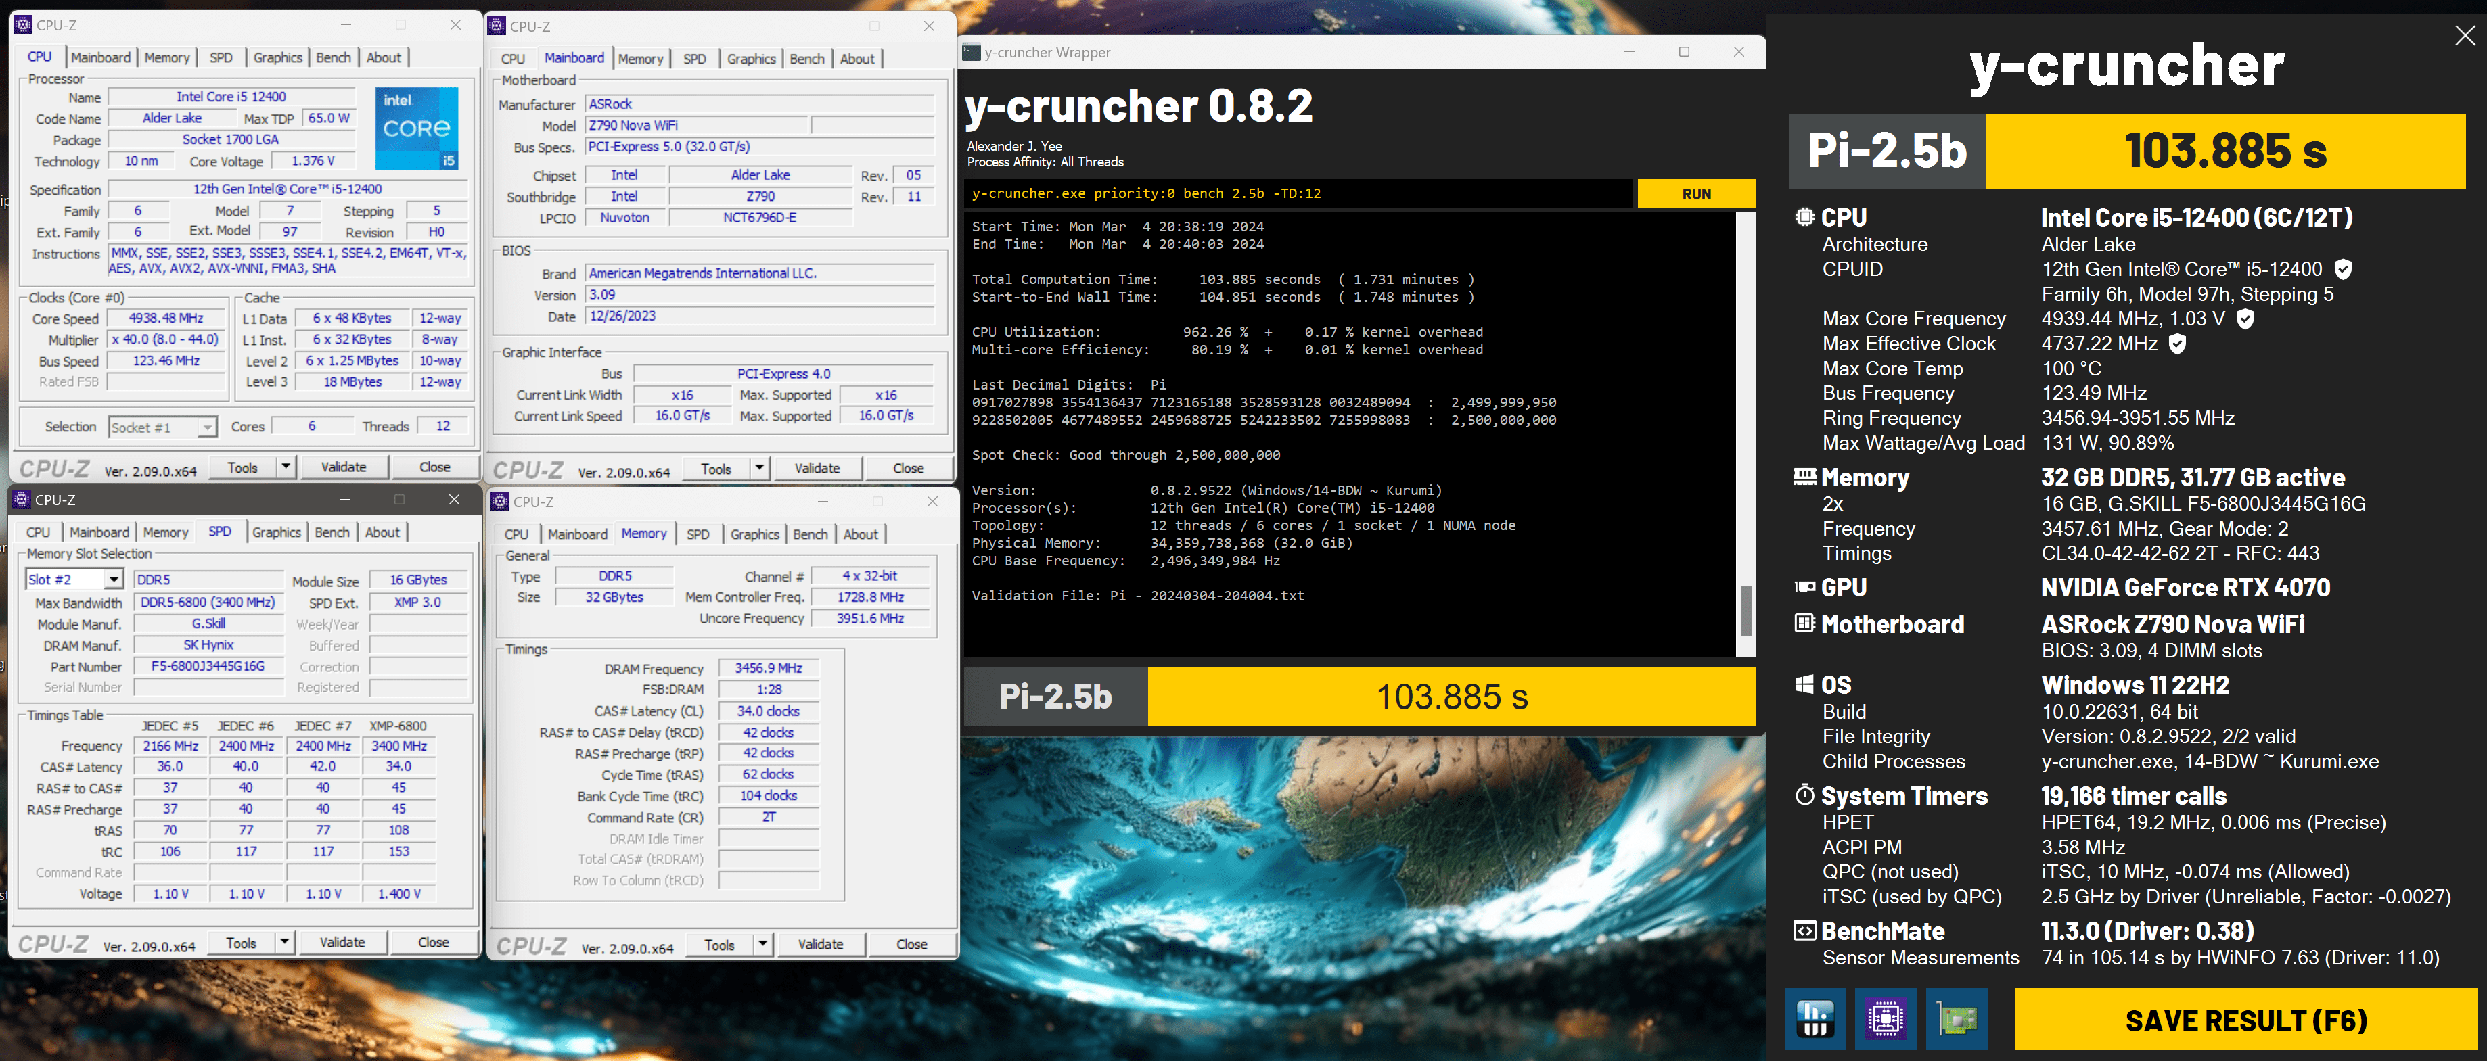
Task: Open Graphics tab in the Mainboard CPU-Z window
Action: 751,59
